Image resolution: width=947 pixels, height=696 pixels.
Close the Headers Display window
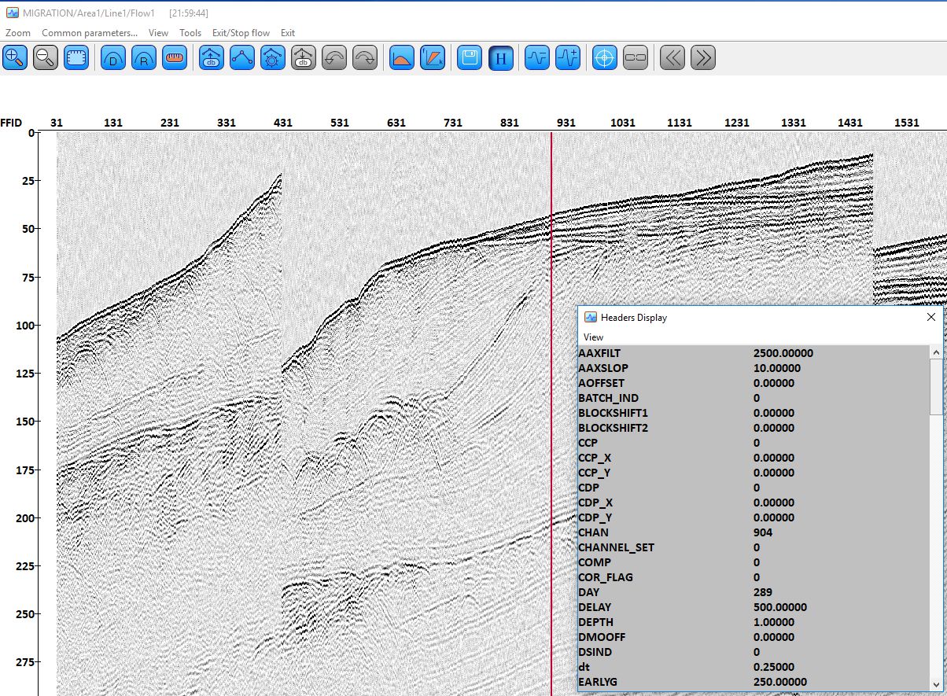pyautogui.click(x=931, y=317)
